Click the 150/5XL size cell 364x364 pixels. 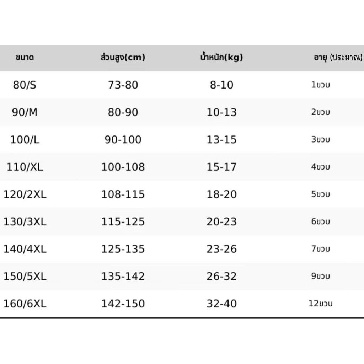click(x=25, y=277)
